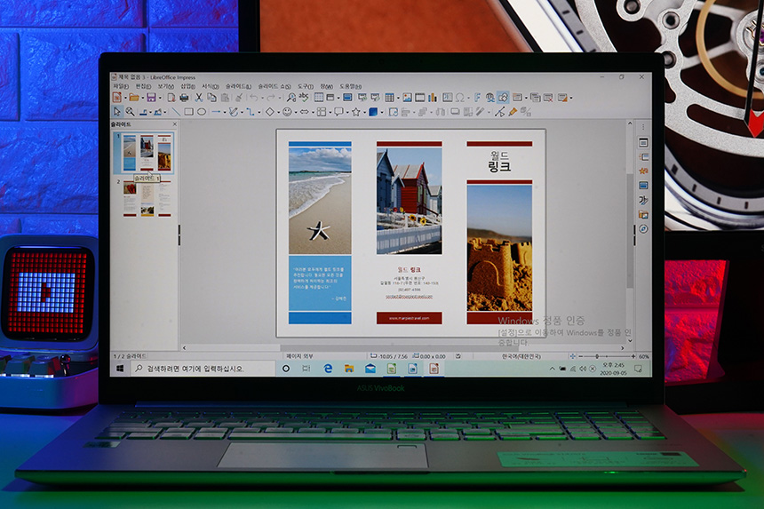Expand the Callout shapes dropdown arrow
The image size is (764, 509).
347,113
